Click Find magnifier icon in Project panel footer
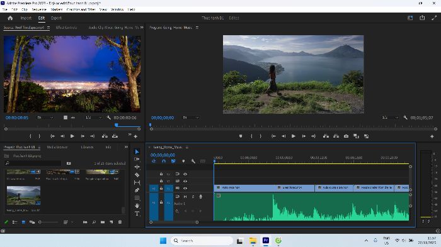441x247 pixels. [x=94, y=222]
